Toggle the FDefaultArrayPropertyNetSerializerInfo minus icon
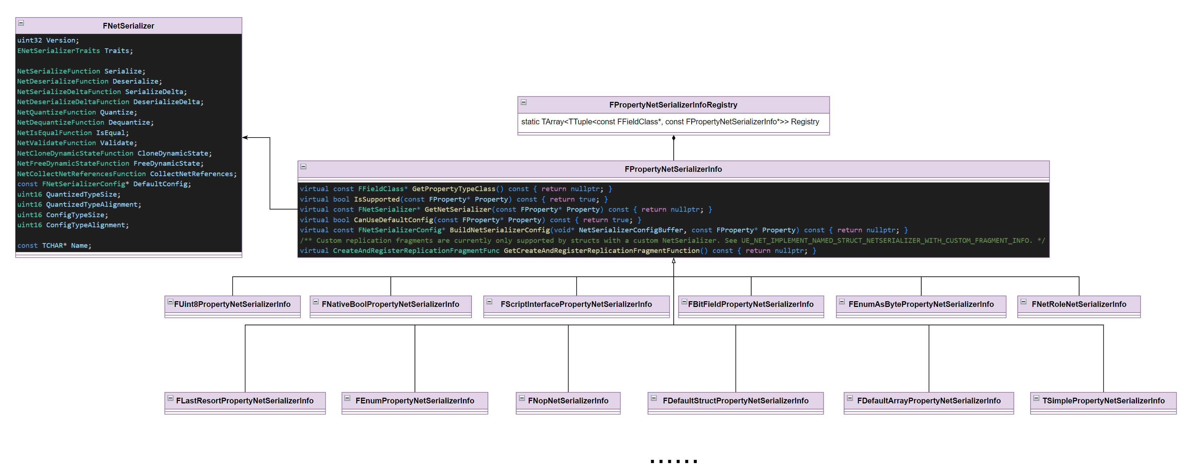 (x=850, y=398)
